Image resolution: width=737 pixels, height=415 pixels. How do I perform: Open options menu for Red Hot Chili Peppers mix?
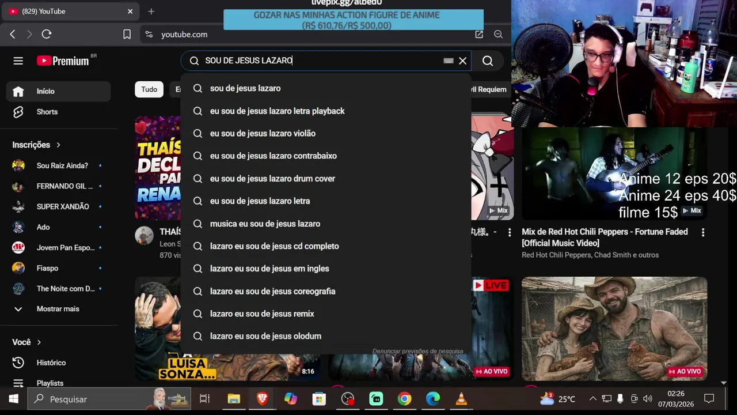pyautogui.click(x=702, y=232)
